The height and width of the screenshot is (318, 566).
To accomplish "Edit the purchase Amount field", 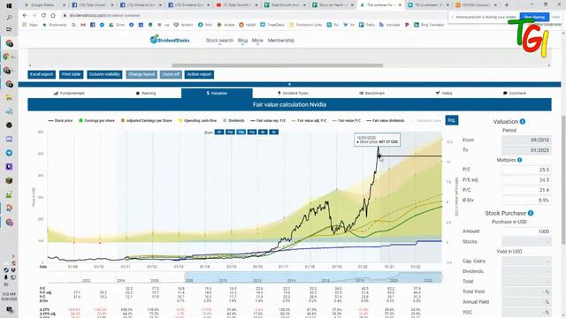I will tap(526, 231).
